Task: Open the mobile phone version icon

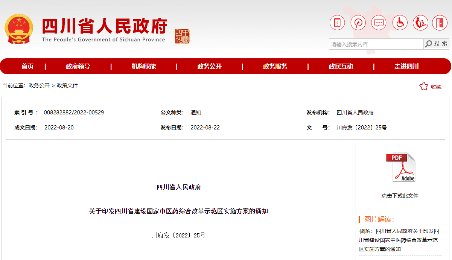Action: tap(337, 23)
